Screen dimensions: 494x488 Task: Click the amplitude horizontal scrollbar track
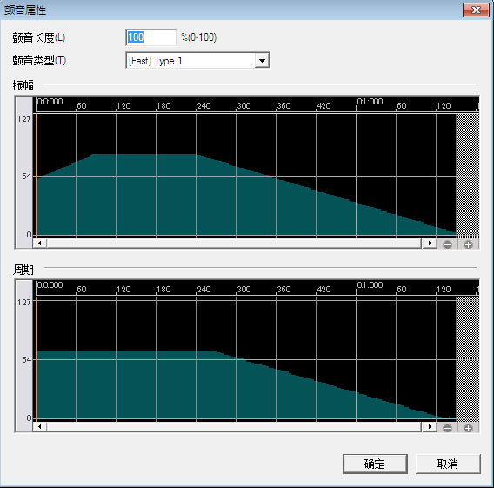click(x=235, y=244)
